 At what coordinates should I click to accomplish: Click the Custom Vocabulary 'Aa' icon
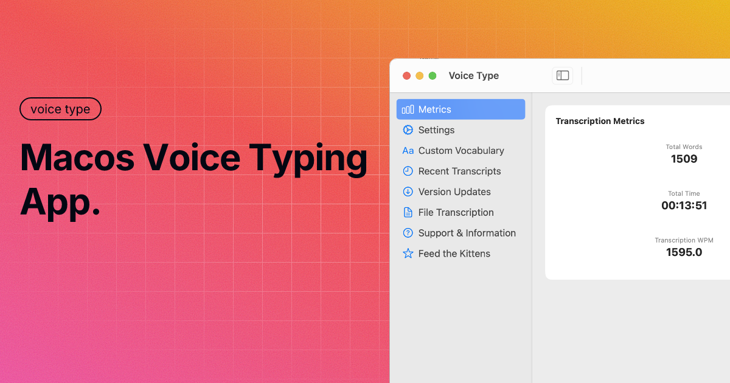click(x=408, y=151)
